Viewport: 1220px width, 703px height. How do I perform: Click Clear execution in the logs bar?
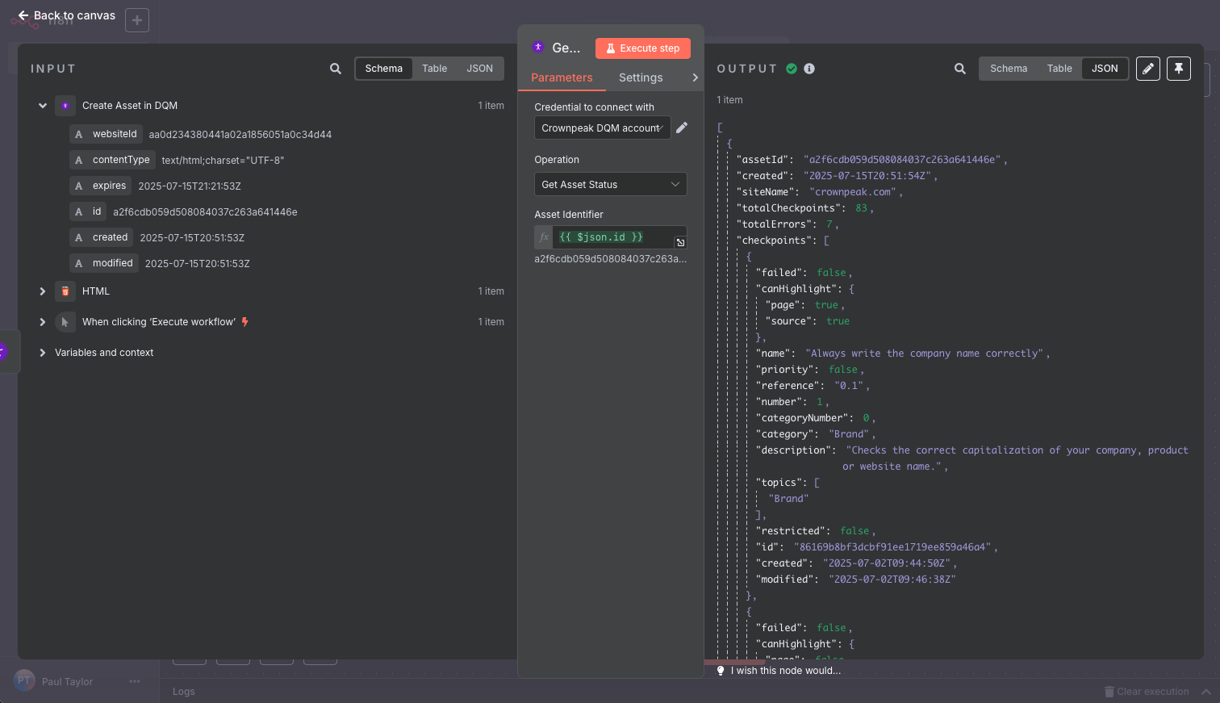[x=1146, y=692]
